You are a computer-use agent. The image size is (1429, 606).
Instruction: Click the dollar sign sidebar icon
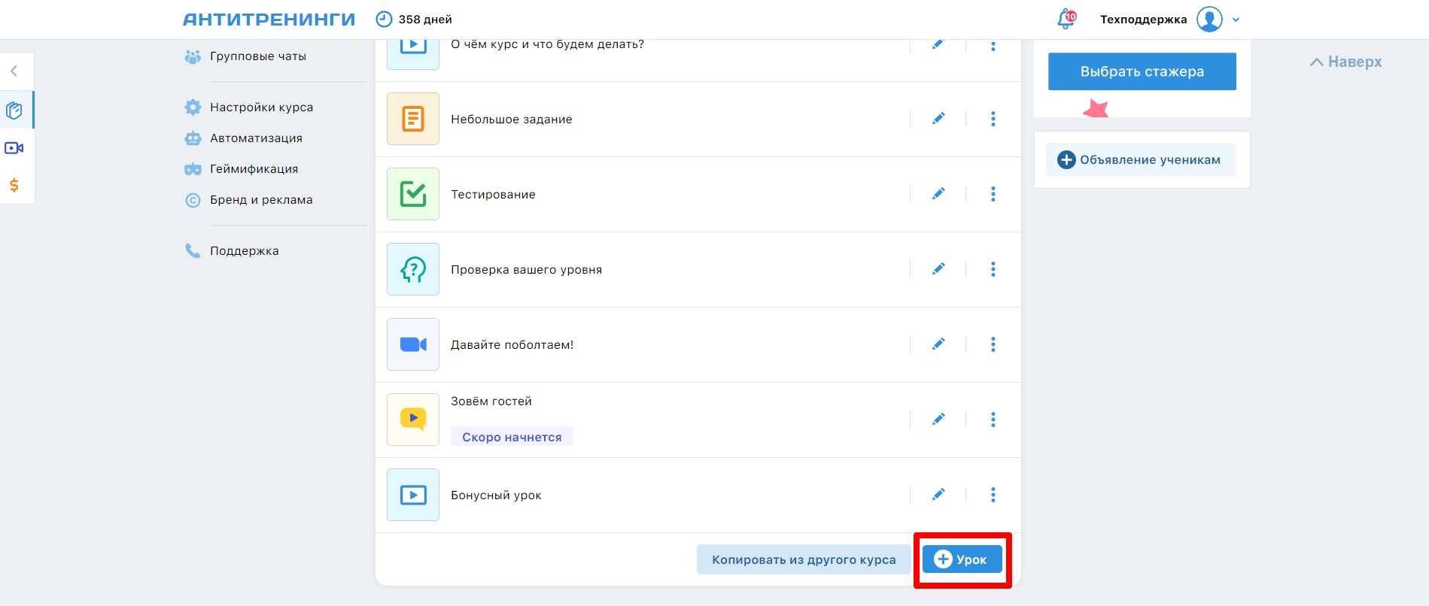(x=14, y=185)
